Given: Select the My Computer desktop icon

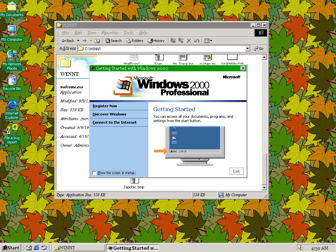Looking at the screenshot, I should click(x=12, y=33).
